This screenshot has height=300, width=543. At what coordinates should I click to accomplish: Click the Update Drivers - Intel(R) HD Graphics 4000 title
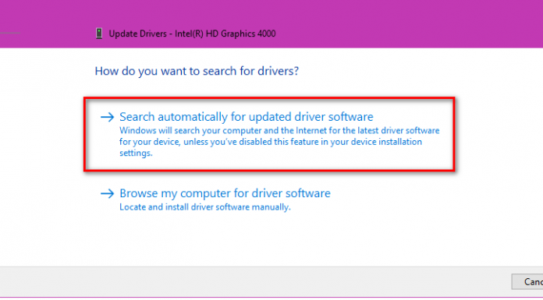pyautogui.click(x=192, y=34)
